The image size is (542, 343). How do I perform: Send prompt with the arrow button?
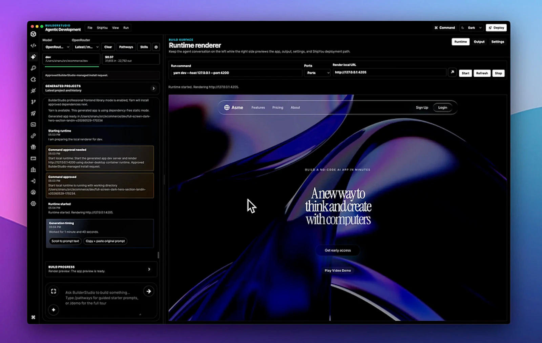click(149, 291)
